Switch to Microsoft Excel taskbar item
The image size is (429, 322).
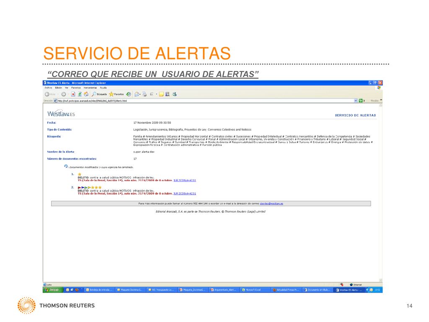pyautogui.click(x=255, y=290)
